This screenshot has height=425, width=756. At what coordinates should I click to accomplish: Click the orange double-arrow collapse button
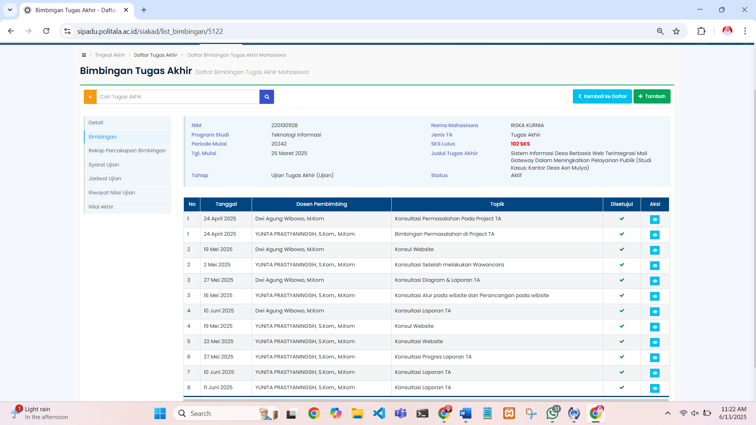pyautogui.click(x=90, y=97)
